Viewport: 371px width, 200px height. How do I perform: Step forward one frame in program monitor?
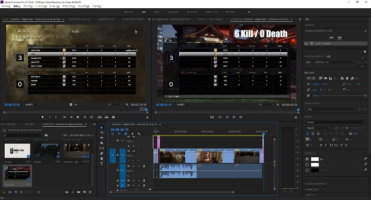(x=234, y=117)
